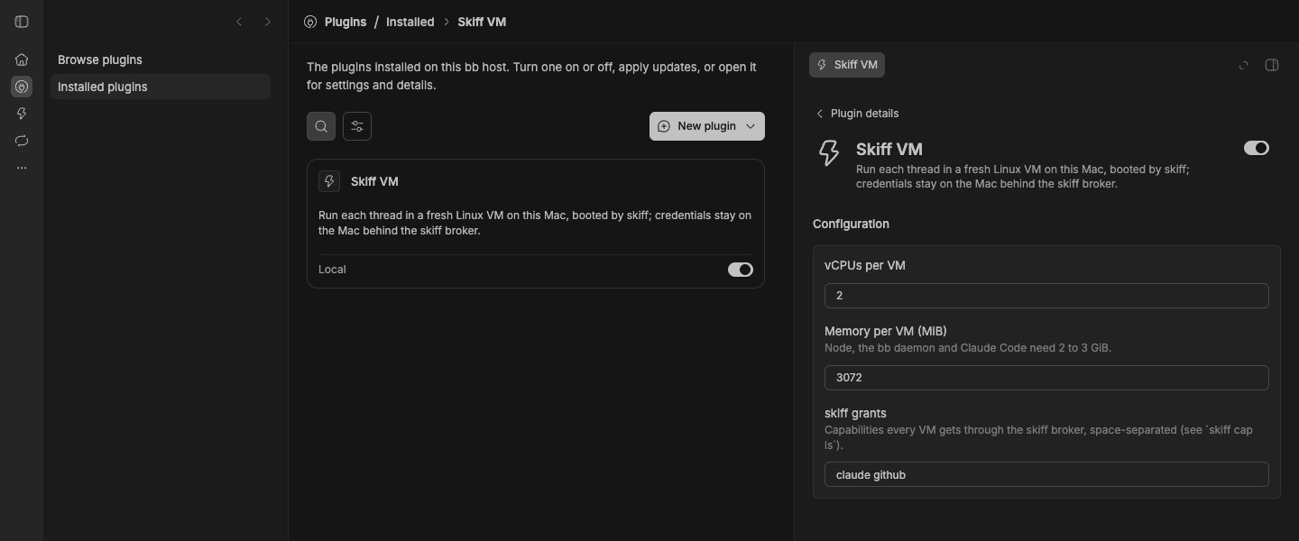Click the skiff grants label
The width and height of the screenshot is (1299, 541).
[855, 413]
